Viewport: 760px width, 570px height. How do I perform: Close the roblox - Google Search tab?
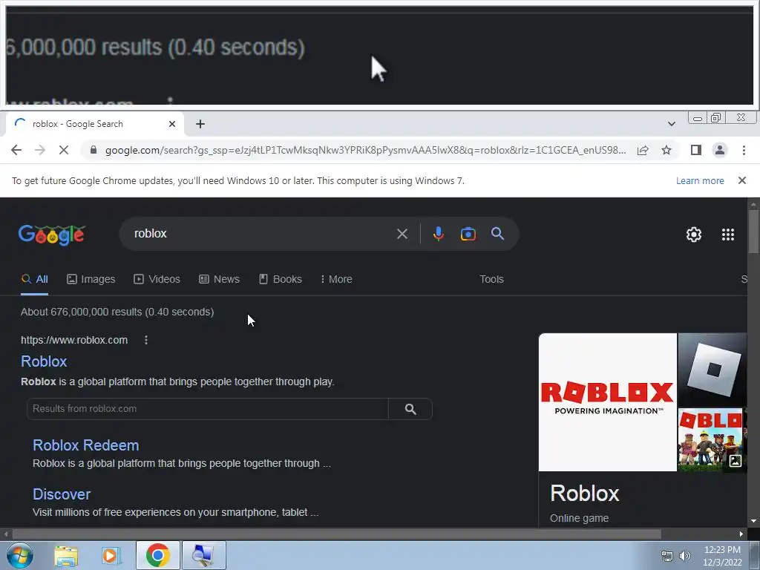click(172, 124)
